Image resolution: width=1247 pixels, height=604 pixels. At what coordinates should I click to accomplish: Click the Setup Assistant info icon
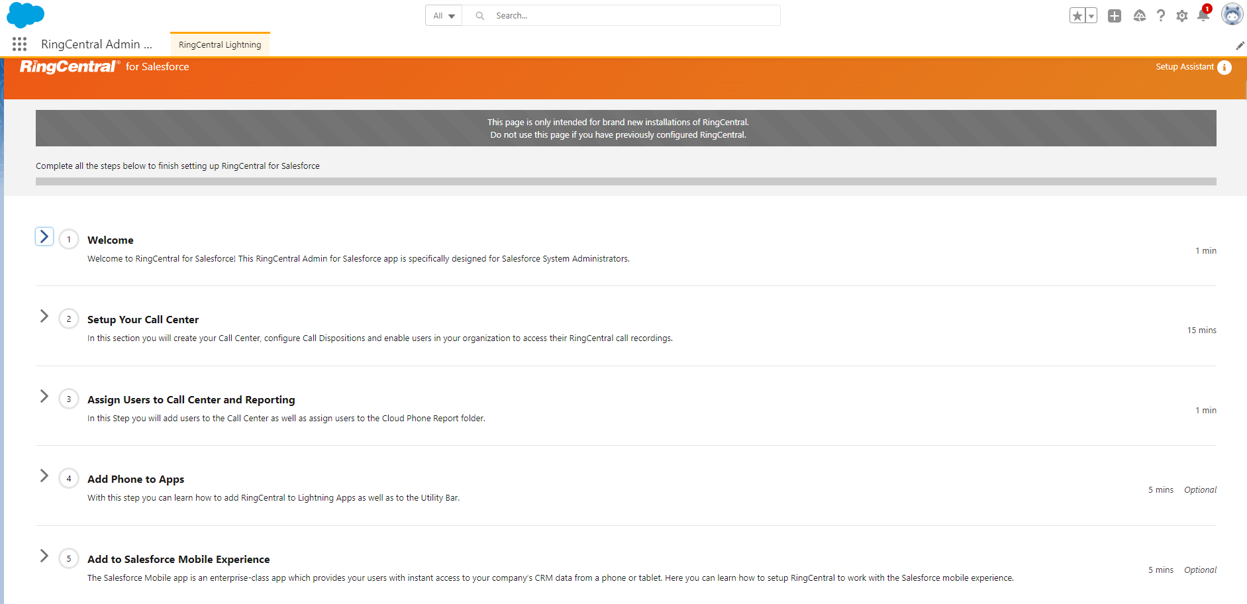tap(1224, 68)
